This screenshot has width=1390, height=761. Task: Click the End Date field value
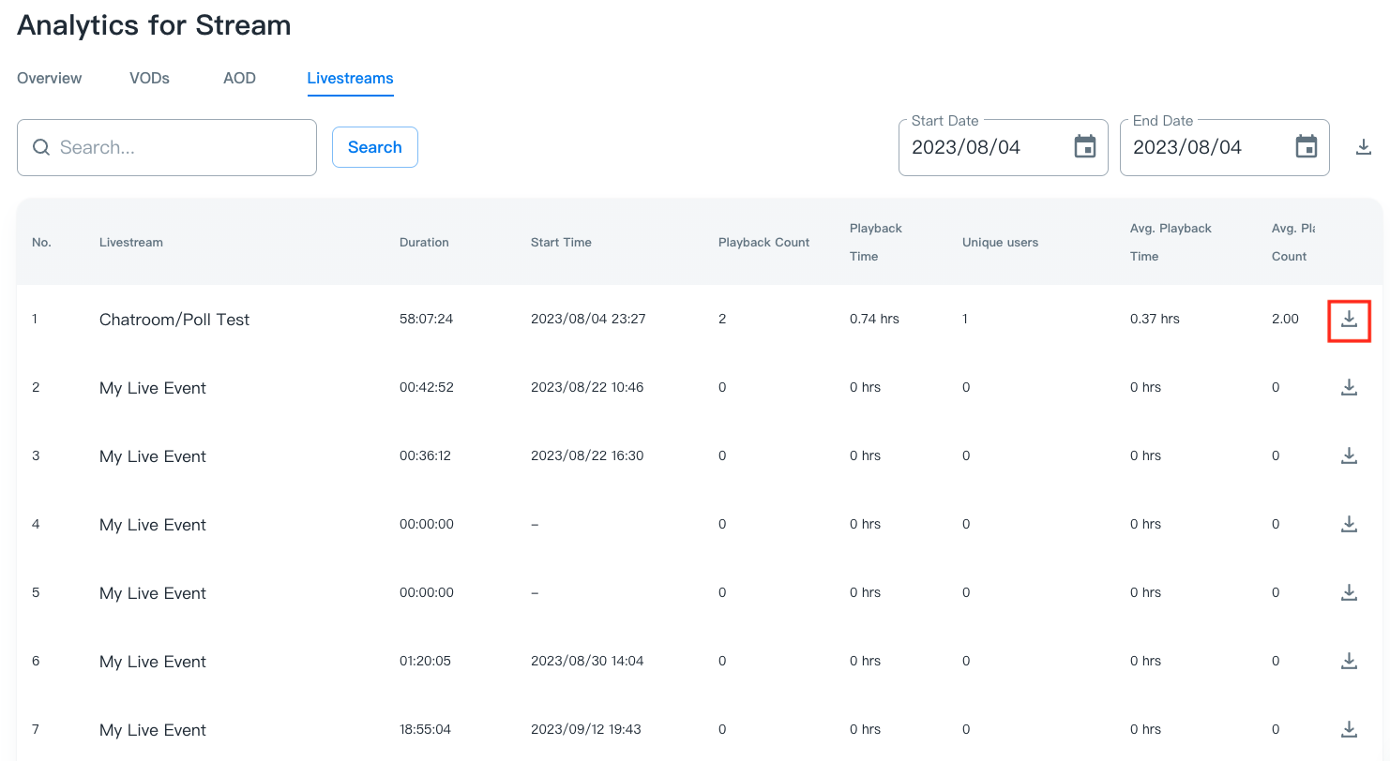point(1187,147)
